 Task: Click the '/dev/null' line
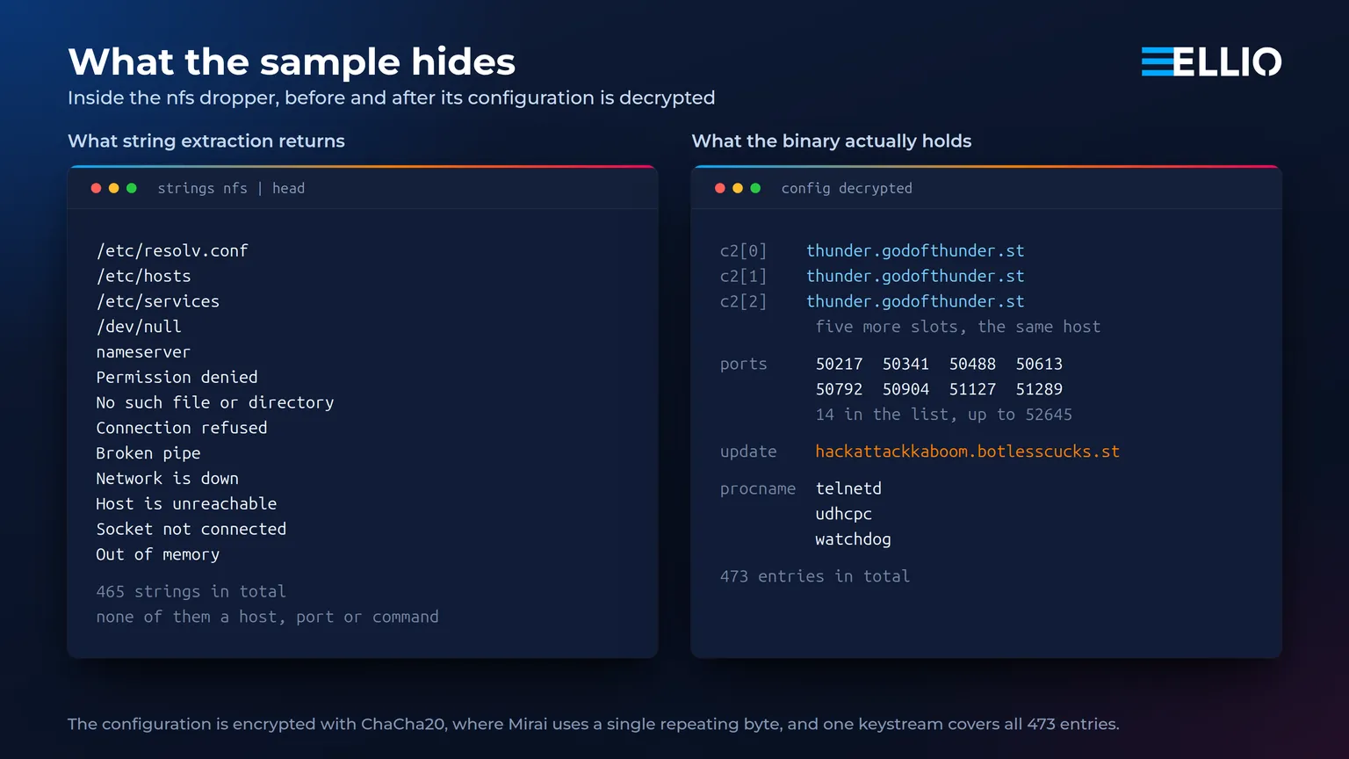[x=139, y=327]
